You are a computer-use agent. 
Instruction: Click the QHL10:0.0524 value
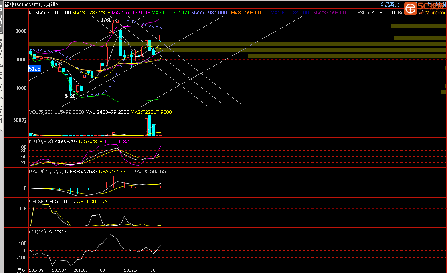point(93,202)
